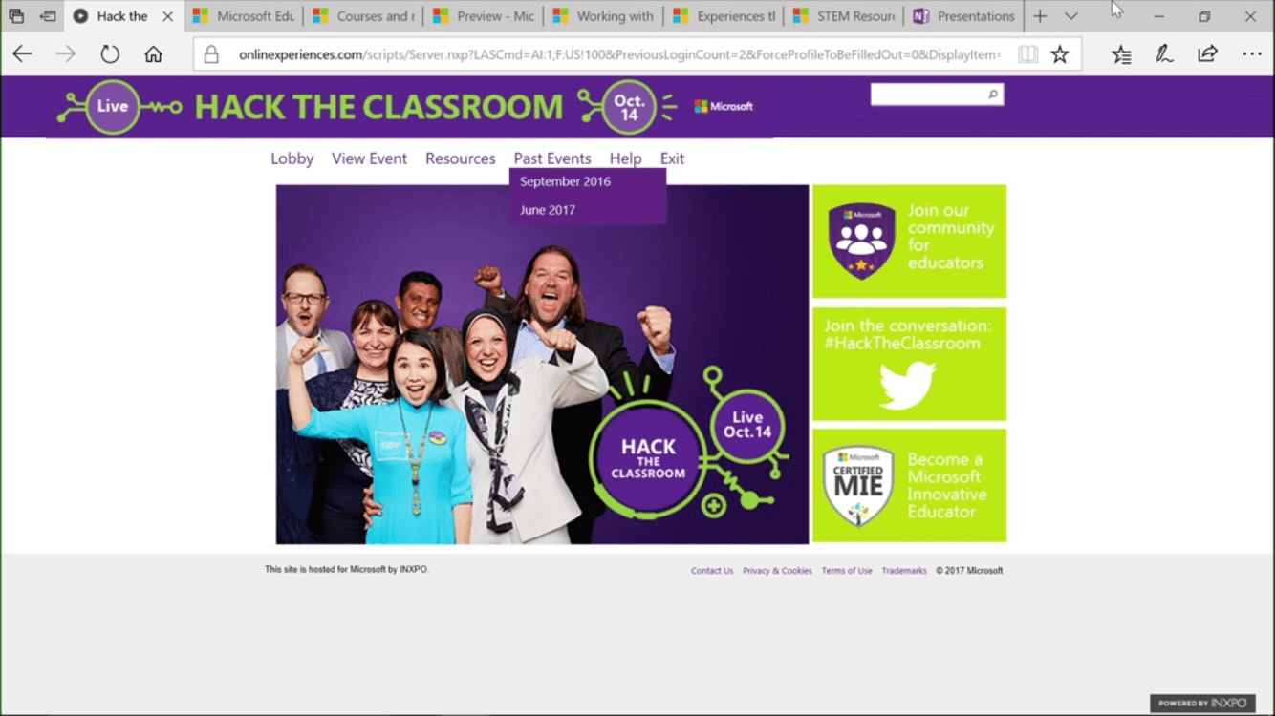
Task: Click the Privacy & Cookies link
Action: [x=777, y=571]
